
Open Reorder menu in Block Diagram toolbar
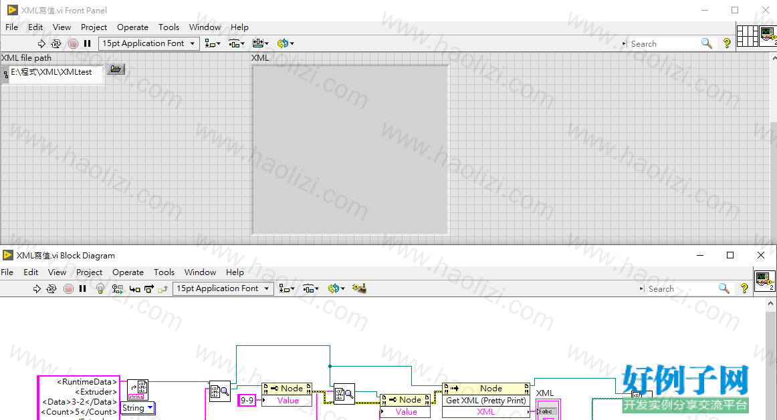(x=336, y=288)
